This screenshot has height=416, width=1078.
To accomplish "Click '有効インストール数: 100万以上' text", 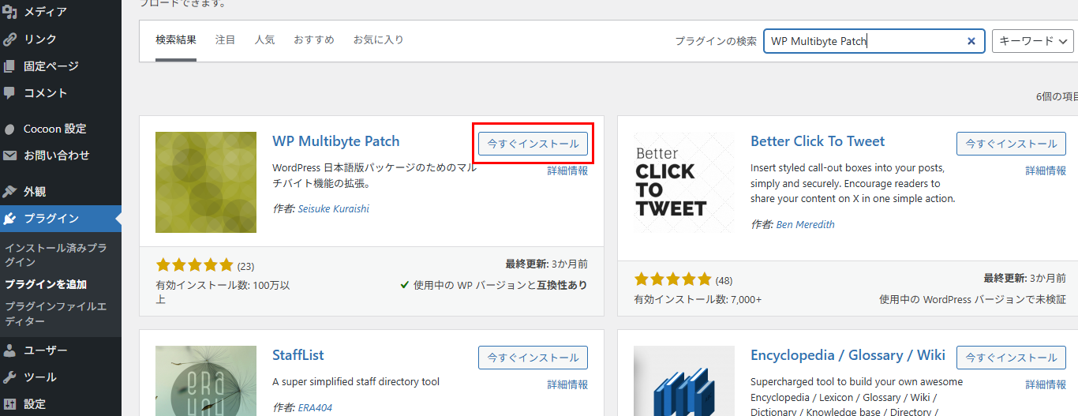I will click(x=223, y=292).
